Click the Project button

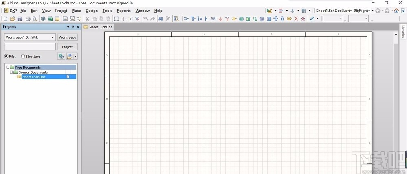67,47
